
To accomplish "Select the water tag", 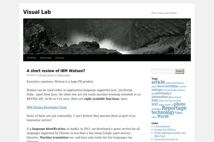I will coord(154,117).
